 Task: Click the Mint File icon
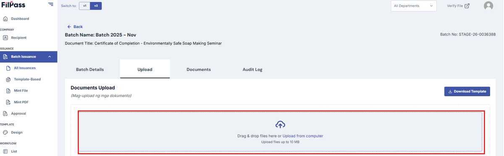8,91
